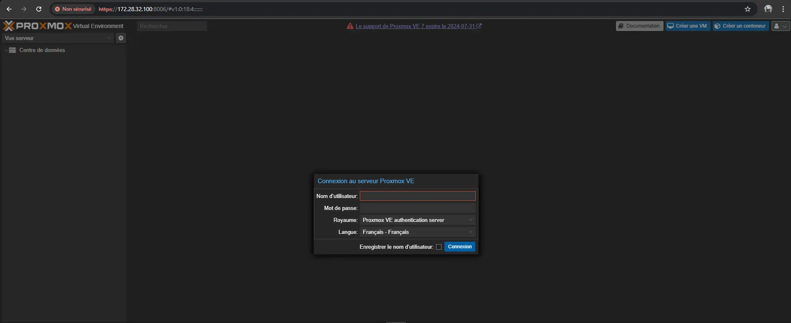Click the Connexion button
Screen dimensions: 791x323
[x=460, y=247]
